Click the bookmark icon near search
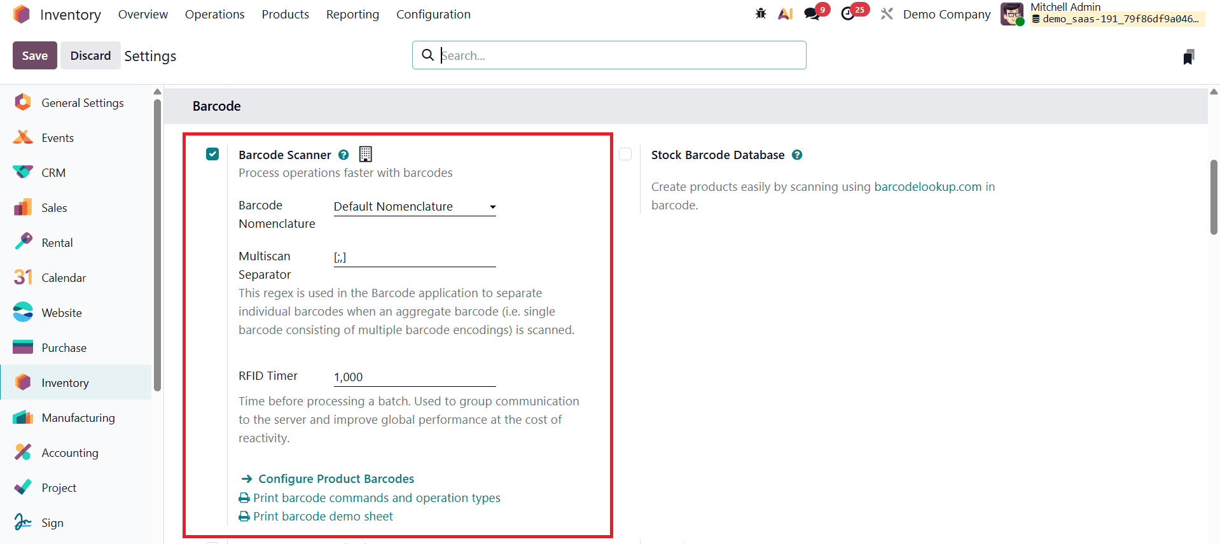The image size is (1220, 544). (1189, 57)
